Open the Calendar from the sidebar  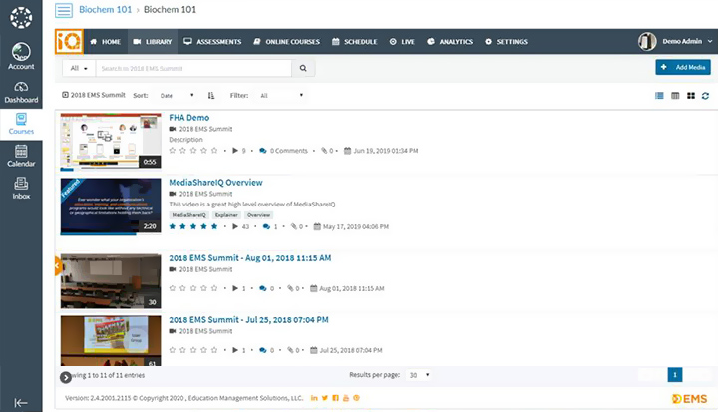pyautogui.click(x=21, y=155)
